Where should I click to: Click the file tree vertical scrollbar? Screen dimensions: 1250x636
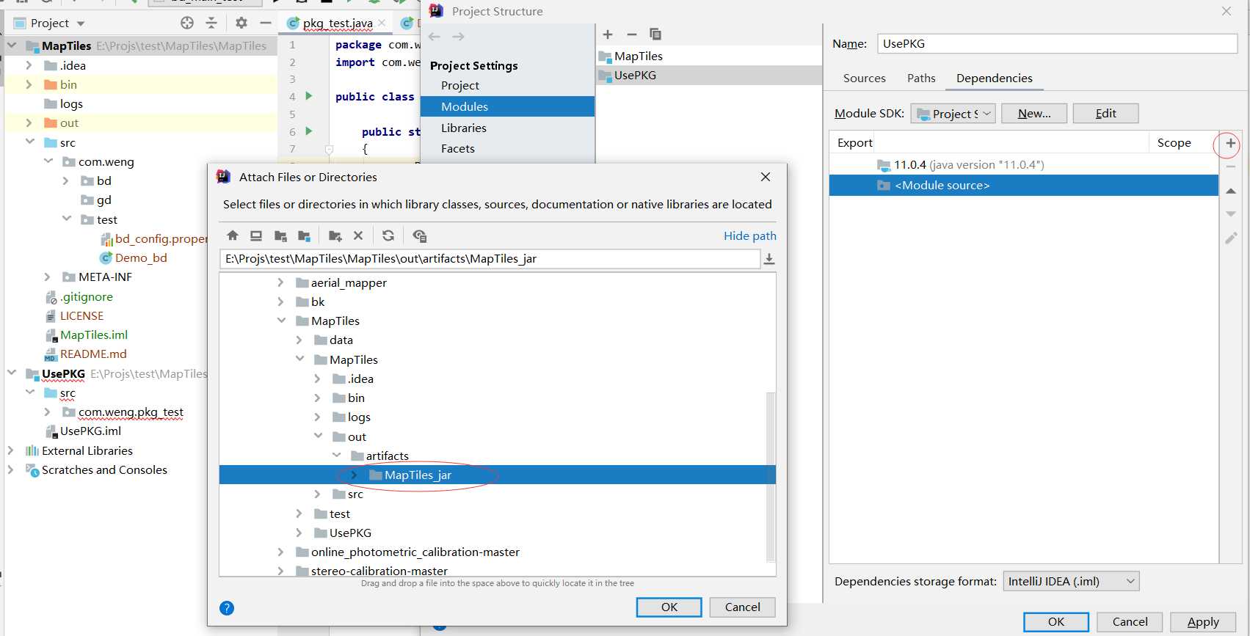pyautogui.click(x=770, y=477)
